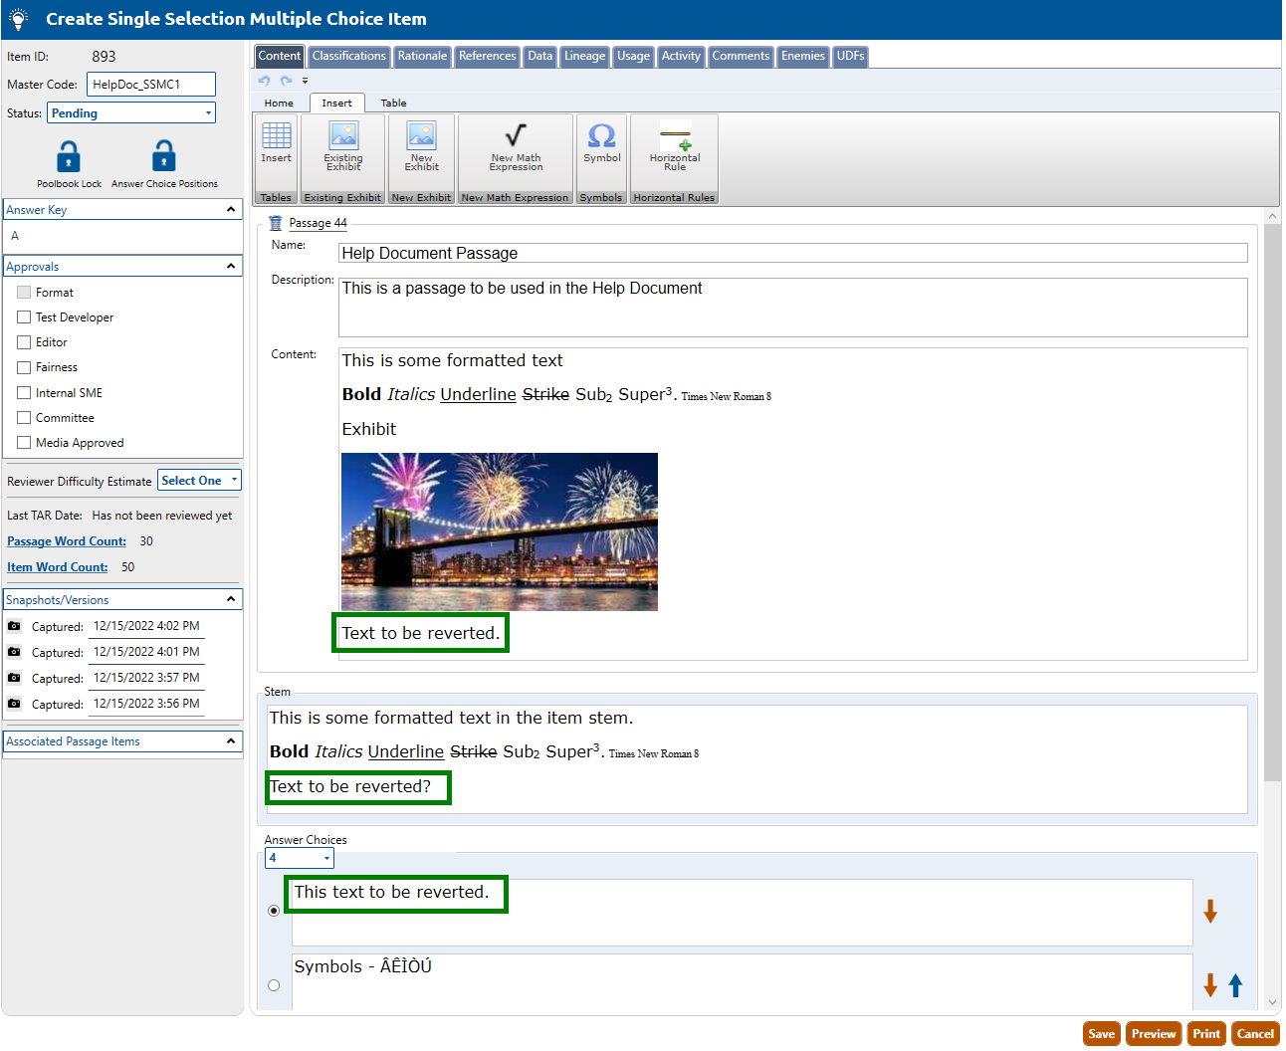Open Reviewer Difficulty Estimate dropdown
Viewport: 1286px width, 1051px height.
199,481
